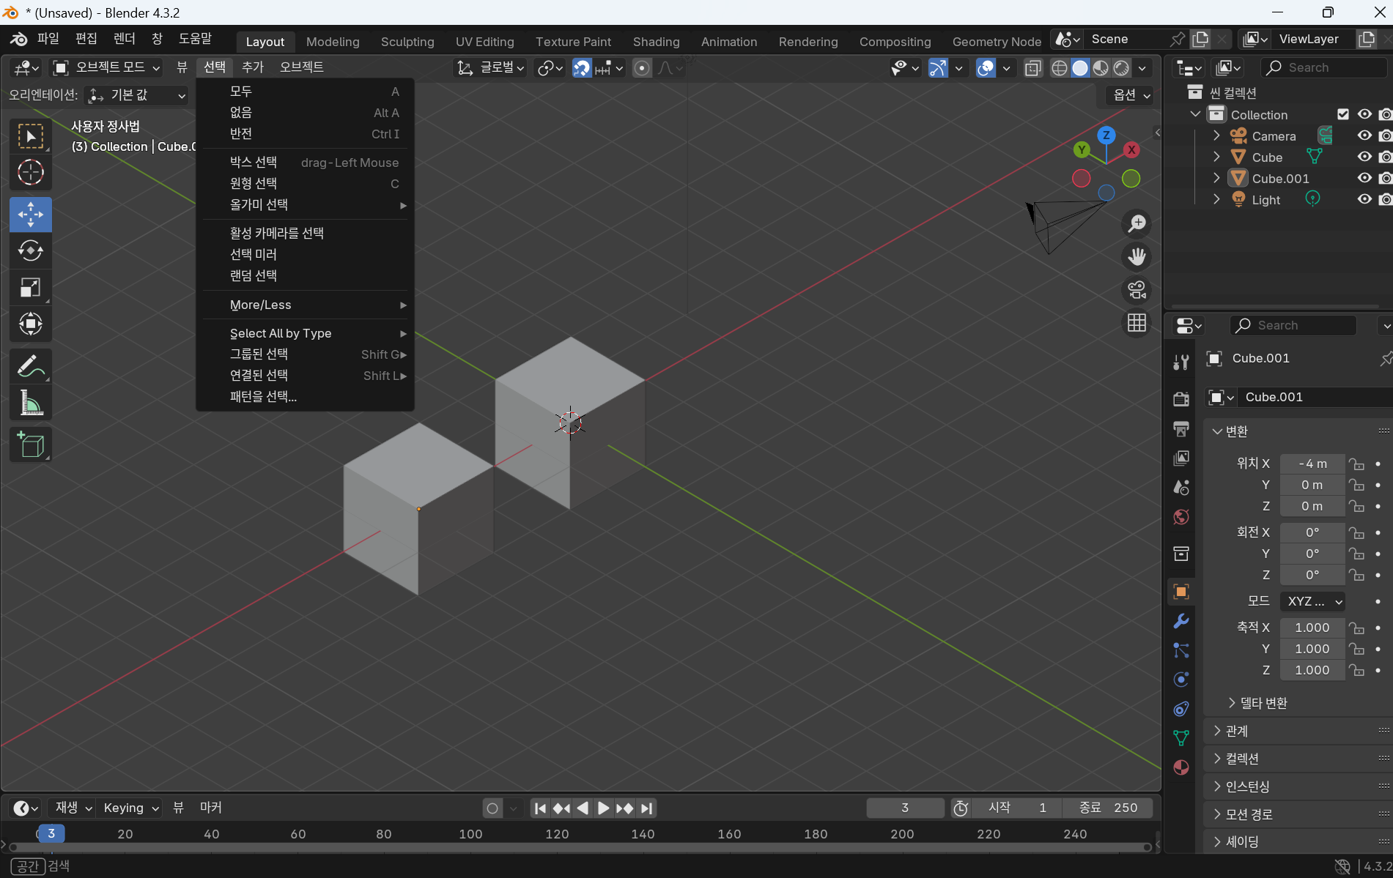Toggle camera view icon in viewport
Viewport: 1393px width, 878px height.
[x=1137, y=290]
